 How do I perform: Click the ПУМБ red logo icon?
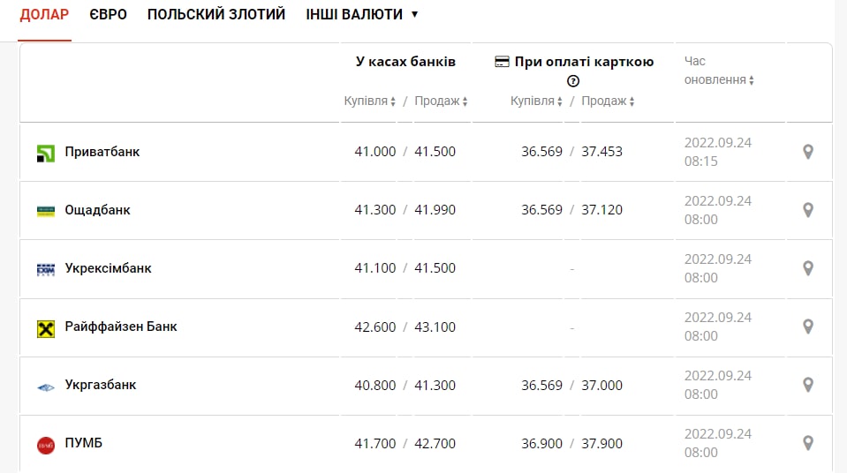46,446
